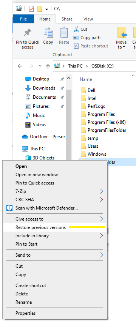Click the back arrow navigation button
Screen dimensions: 136x325
pyautogui.click(x=20, y=66)
